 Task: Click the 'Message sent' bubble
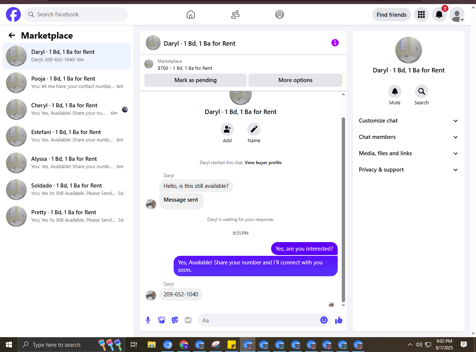(181, 201)
